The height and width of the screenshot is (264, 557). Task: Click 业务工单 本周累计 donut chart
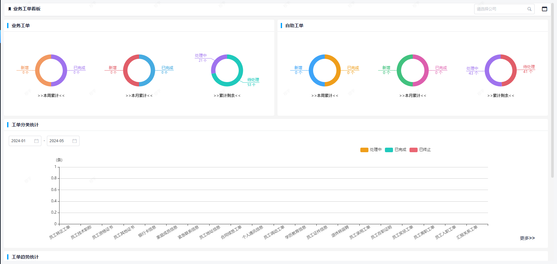51,70
